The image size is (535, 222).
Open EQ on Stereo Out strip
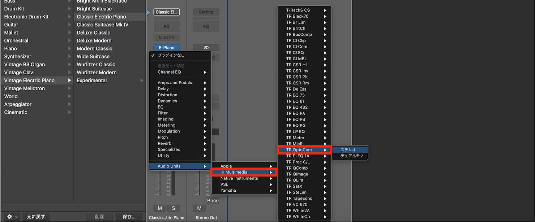point(206,26)
